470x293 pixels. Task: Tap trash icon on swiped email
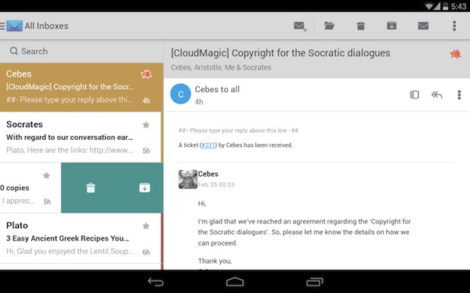pyautogui.click(x=91, y=188)
